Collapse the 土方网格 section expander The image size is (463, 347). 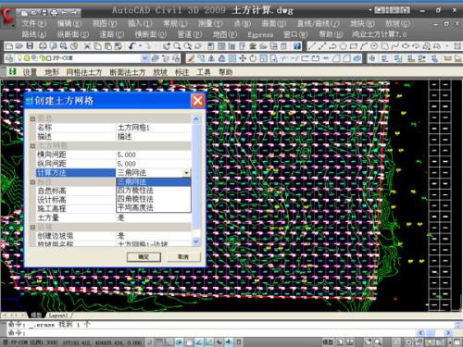[x=32, y=145]
